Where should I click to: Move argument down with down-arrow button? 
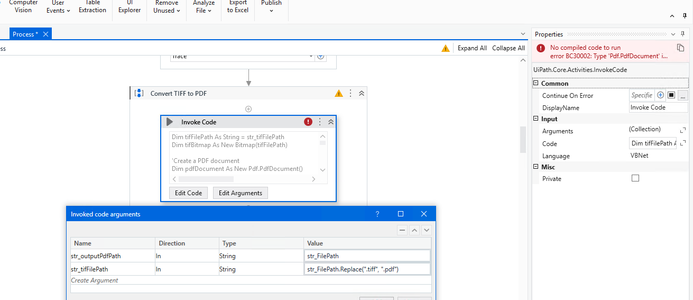(x=427, y=230)
